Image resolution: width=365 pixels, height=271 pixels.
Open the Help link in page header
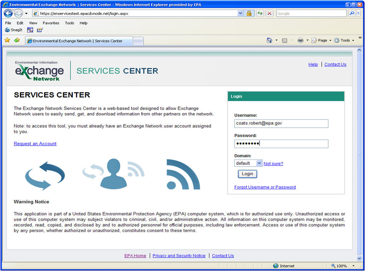click(x=313, y=65)
